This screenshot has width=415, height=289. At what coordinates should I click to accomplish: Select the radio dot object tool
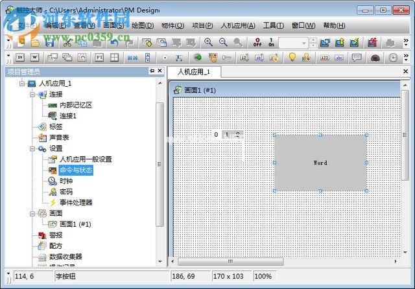pyautogui.click(x=165, y=58)
